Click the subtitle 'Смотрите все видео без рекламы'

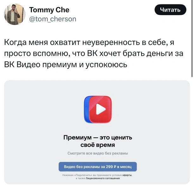97,153
